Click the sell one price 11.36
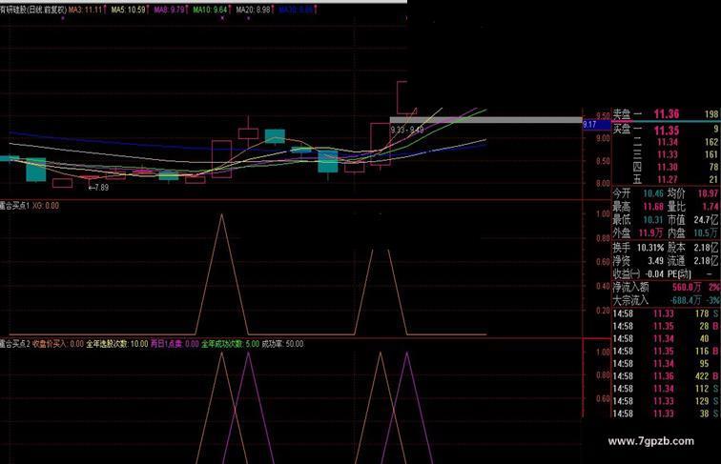This screenshot has height=464, width=721. (667, 114)
